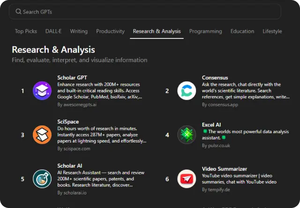
Task: Open the Lifestyle tab
Action: 272,31
